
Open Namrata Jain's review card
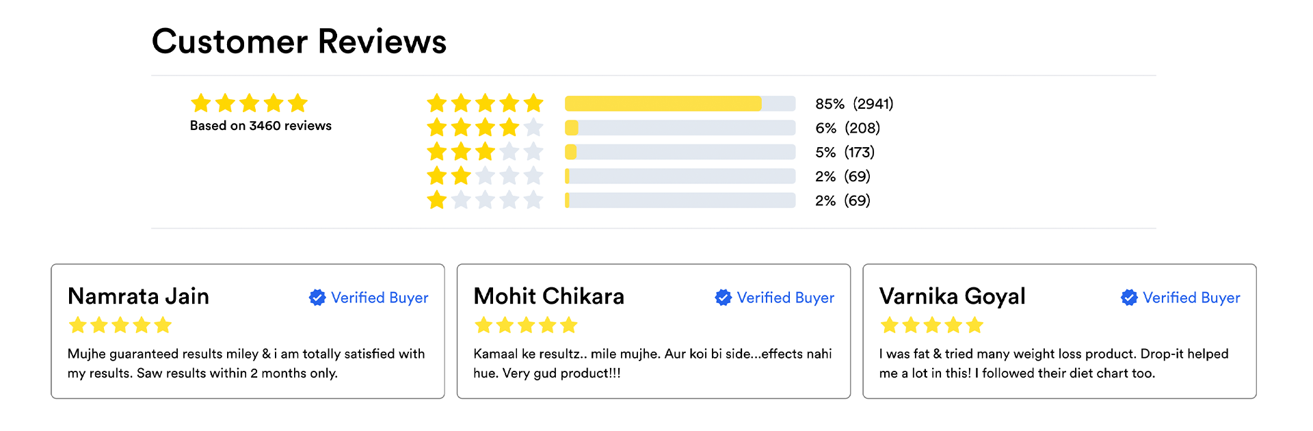pos(248,331)
